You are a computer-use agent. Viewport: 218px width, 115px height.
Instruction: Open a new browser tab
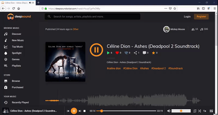[x=38, y=3]
